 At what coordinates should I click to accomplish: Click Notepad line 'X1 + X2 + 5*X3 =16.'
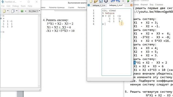[x=152, y=41]
